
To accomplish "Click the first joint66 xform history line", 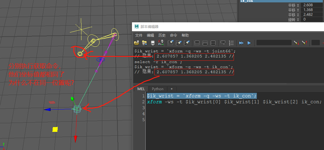I will (185, 51).
